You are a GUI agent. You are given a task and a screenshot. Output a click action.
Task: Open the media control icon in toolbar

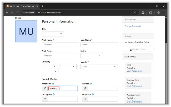[x=150, y=13]
